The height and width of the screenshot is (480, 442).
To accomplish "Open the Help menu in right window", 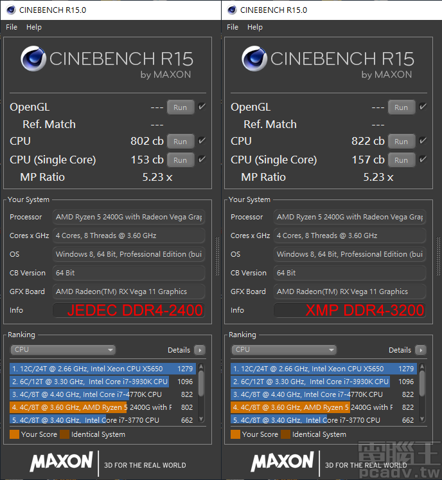I will pos(255,27).
